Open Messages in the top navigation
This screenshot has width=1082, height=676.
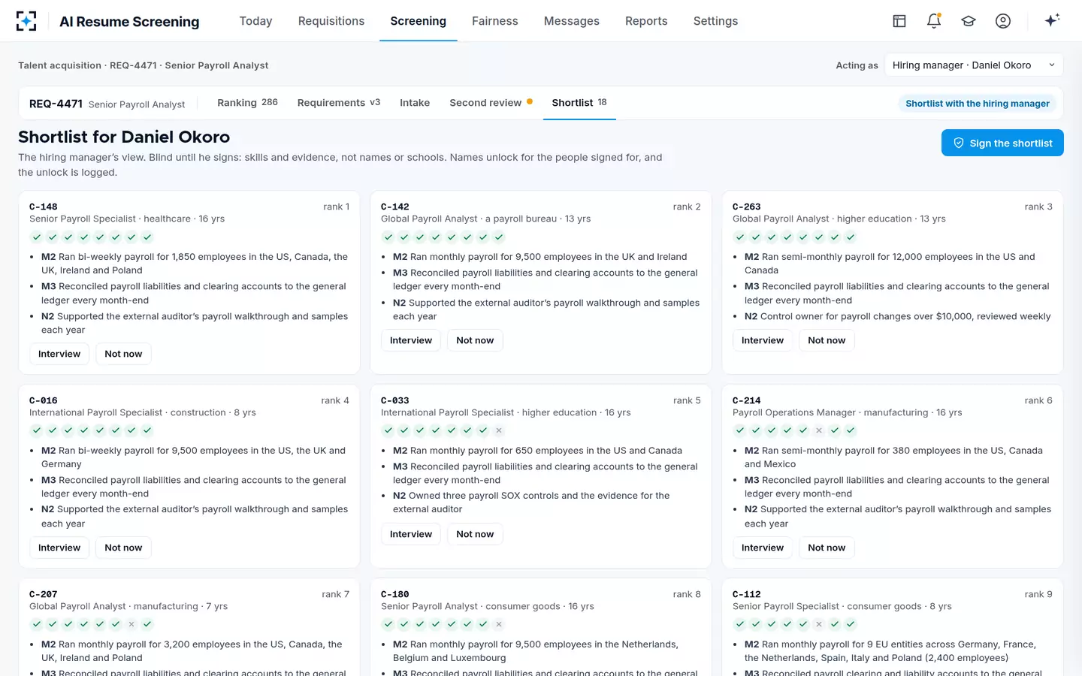click(572, 21)
